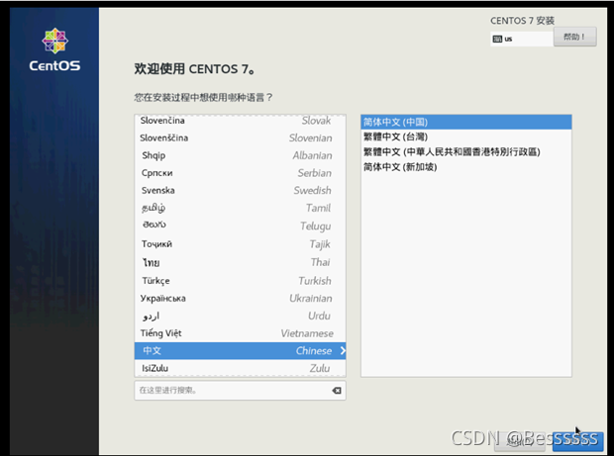The height and width of the screenshot is (456, 614).
Task: Select the Tamil language row
Action: click(240, 208)
